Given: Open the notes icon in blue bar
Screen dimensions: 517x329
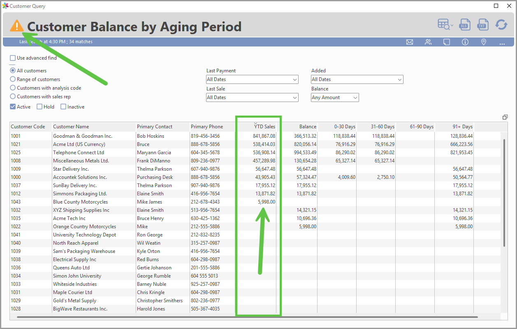Looking at the screenshot, I should [x=447, y=42].
